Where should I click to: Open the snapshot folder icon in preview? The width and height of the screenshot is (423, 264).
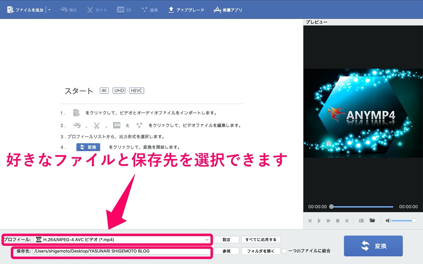372,221
